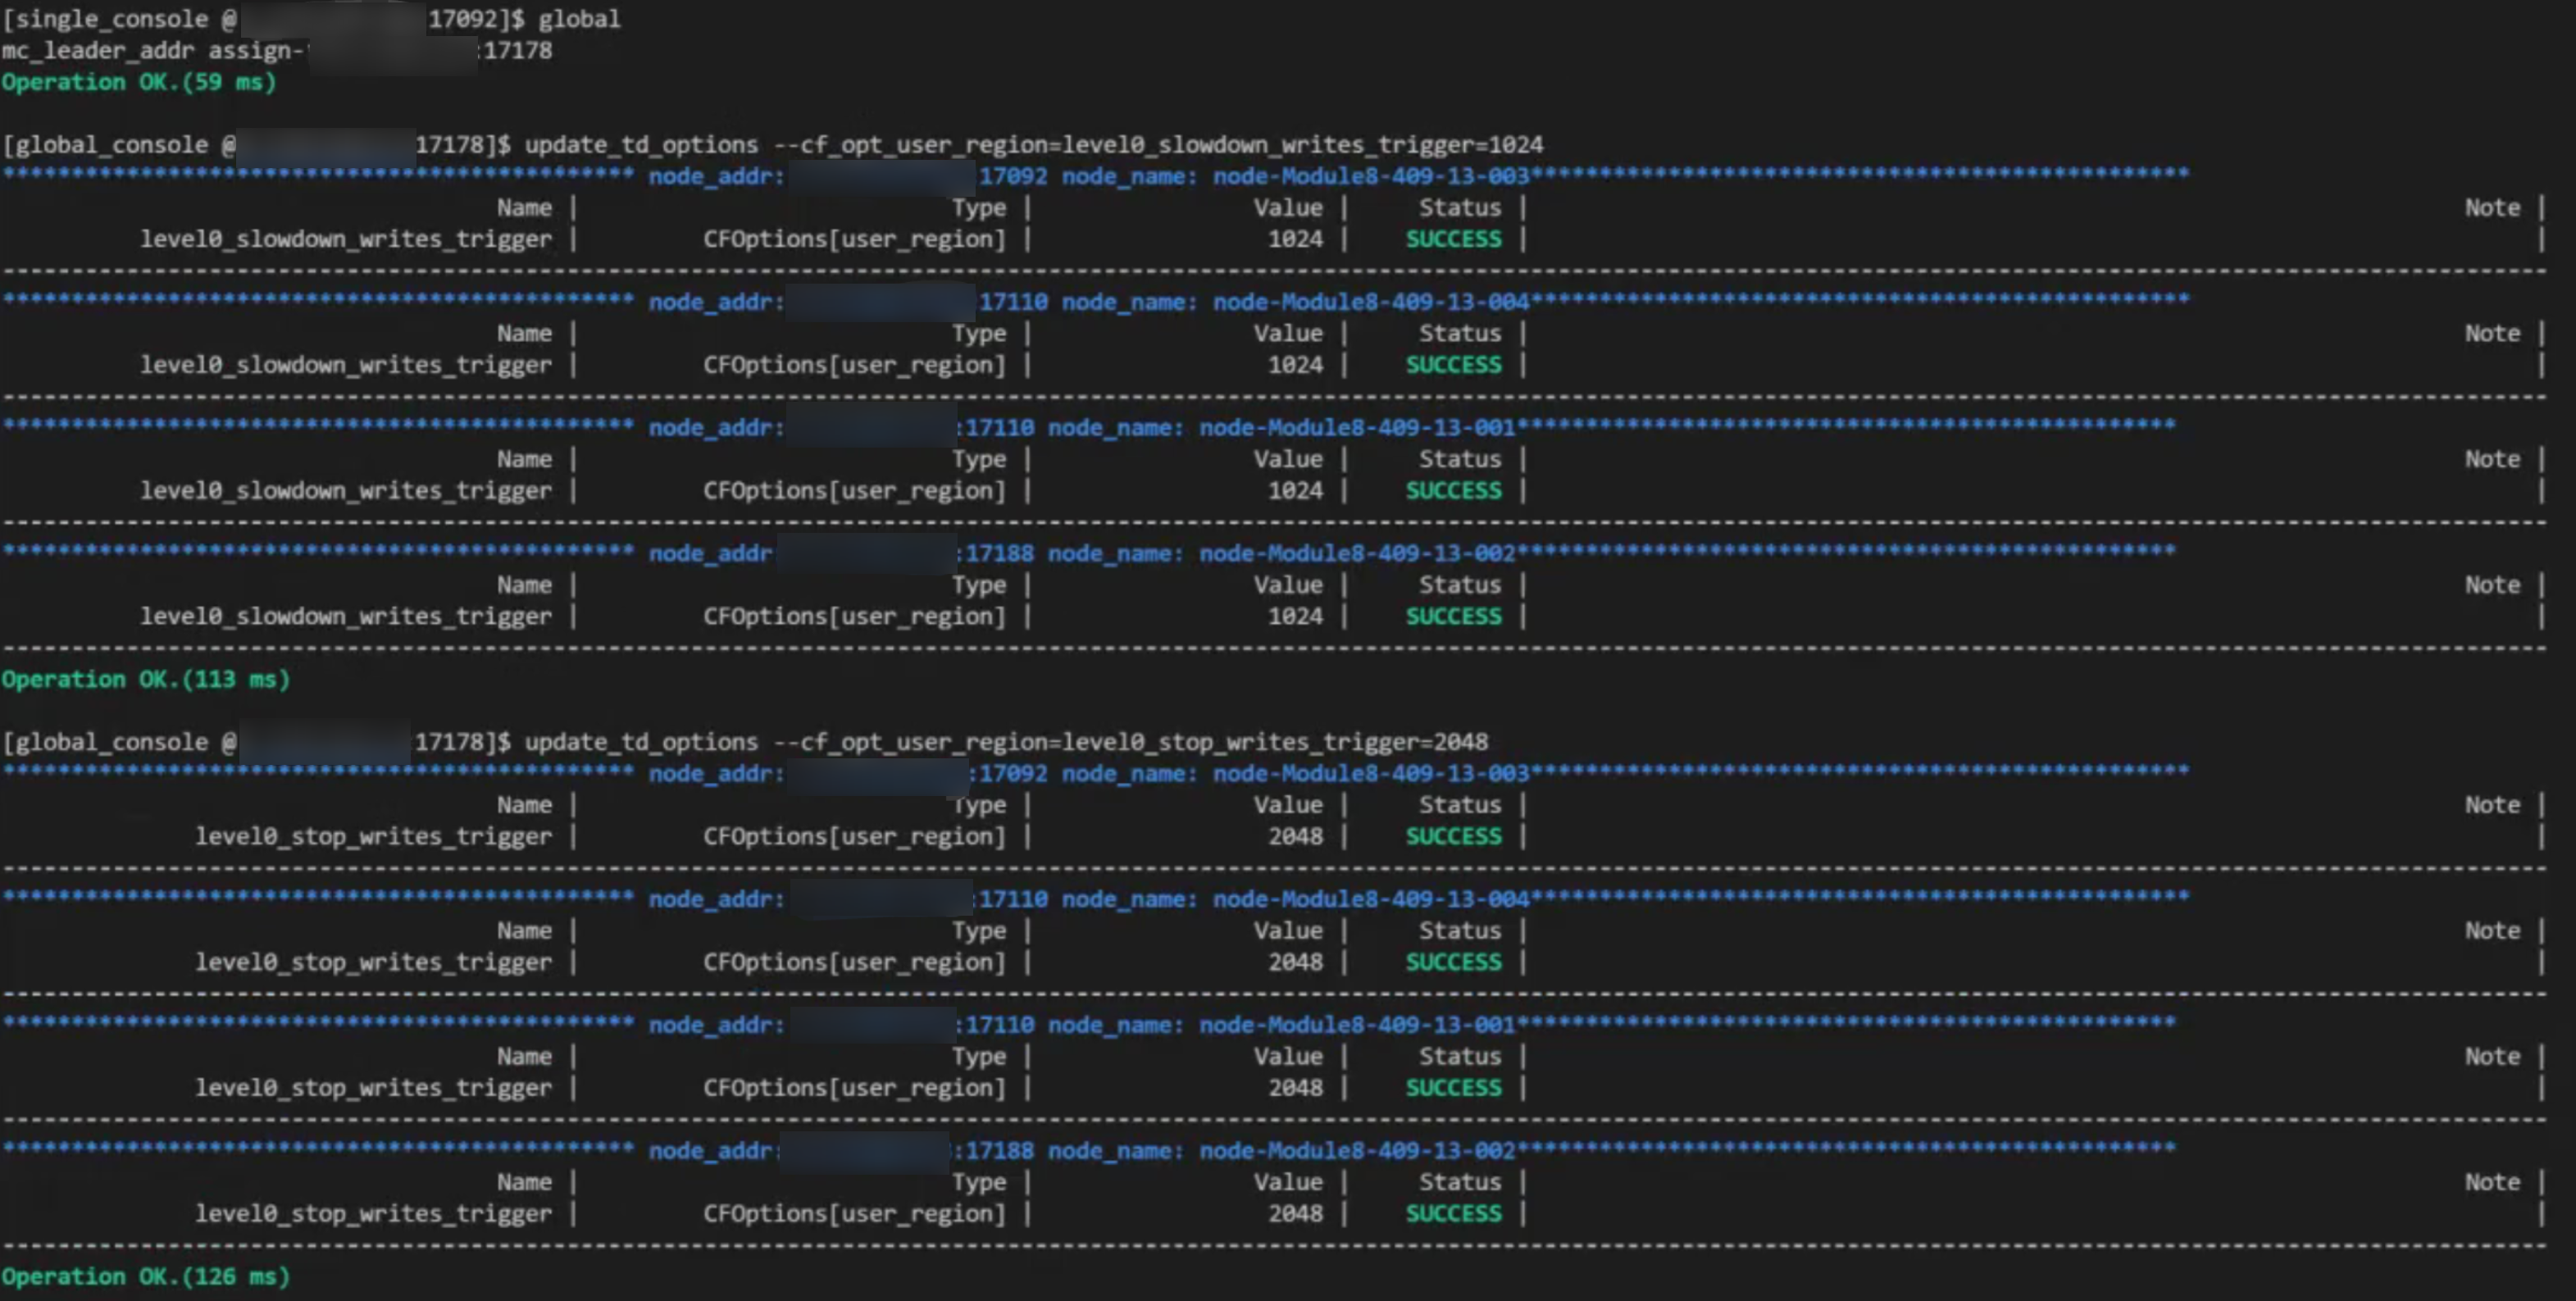Click the mc_leader_addr text
Image resolution: width=2576 pixels, height=1301 pixels.
coord(98,50)
